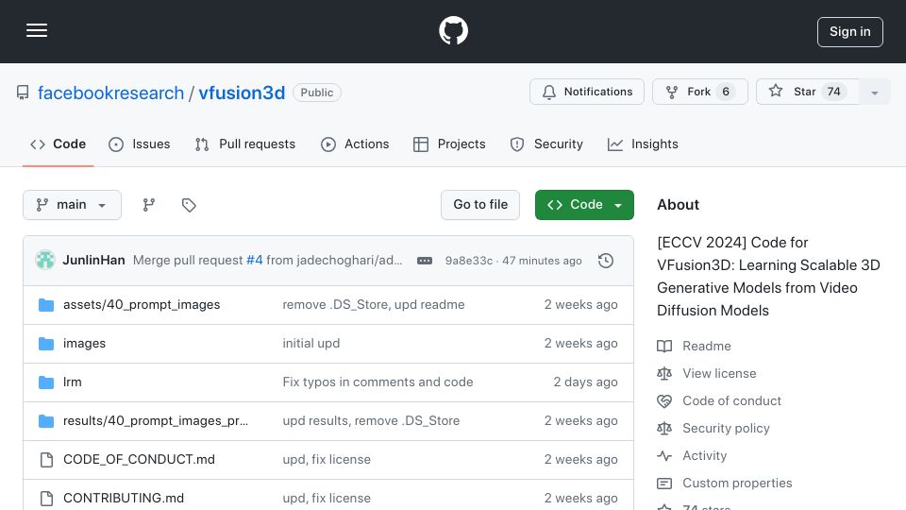This screenshot has width=906, height=510.
Task: Click the Sign in button
Action: 850,32
